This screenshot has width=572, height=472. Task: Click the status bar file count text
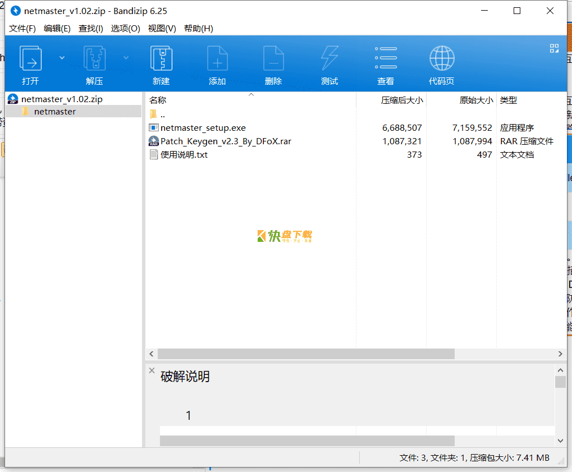474,458
